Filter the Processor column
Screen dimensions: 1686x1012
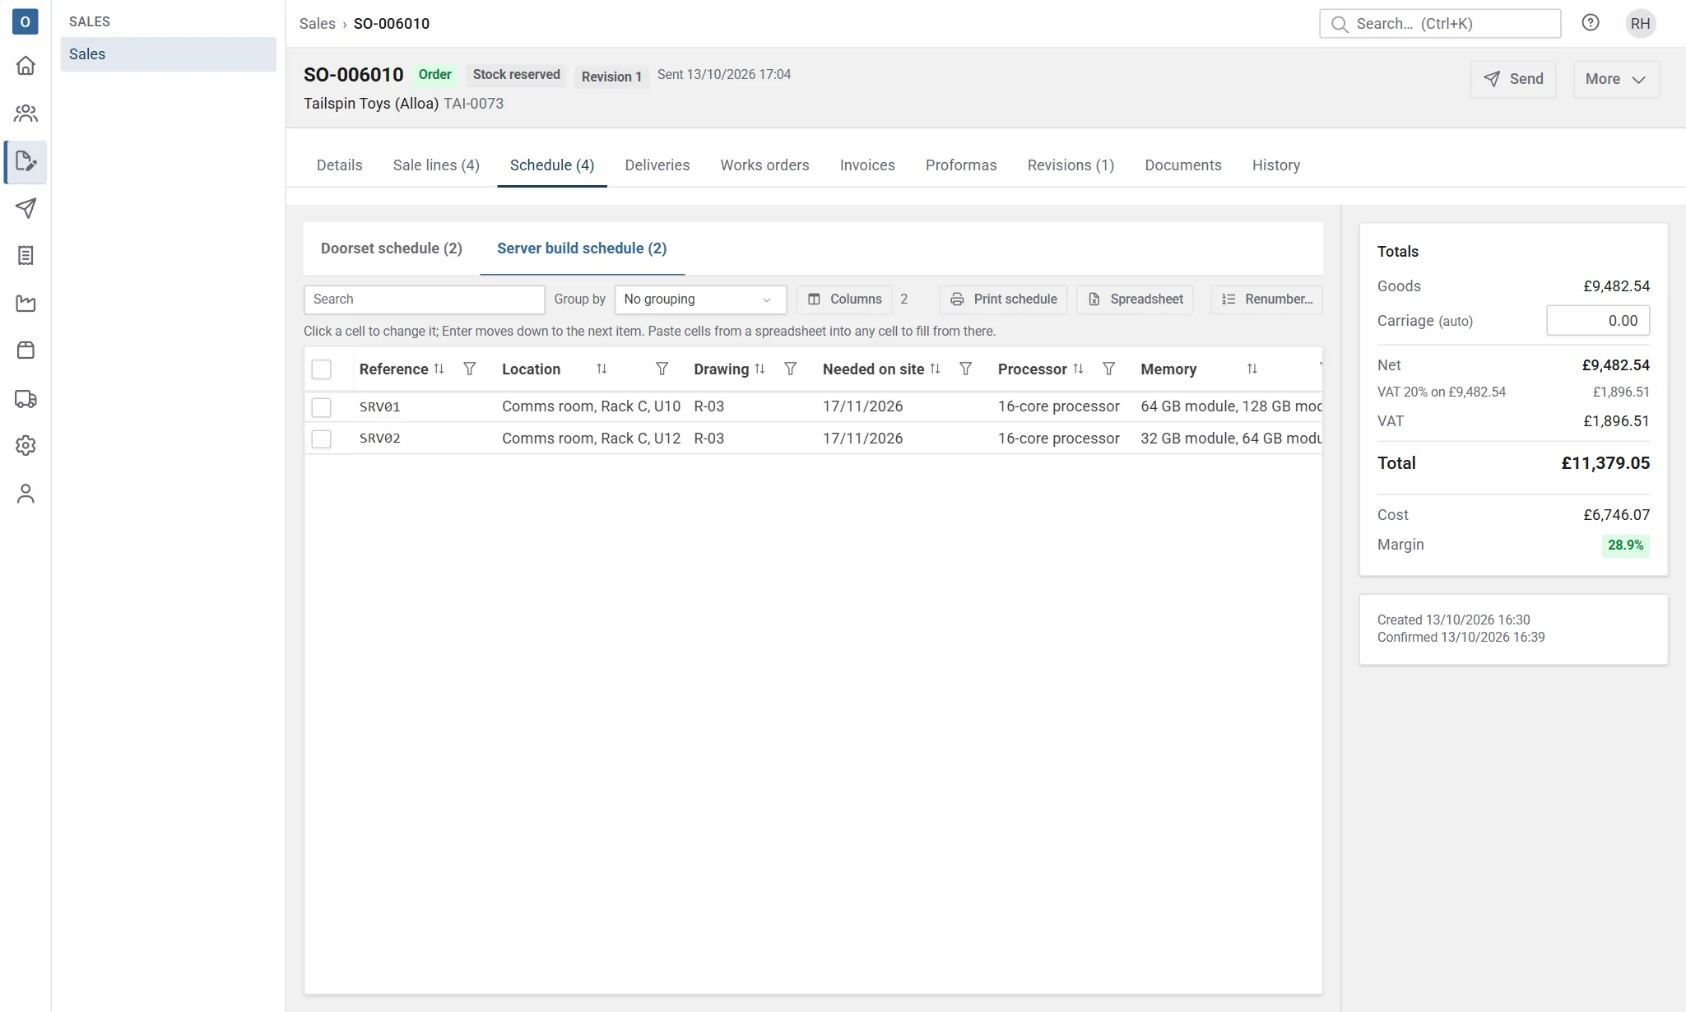(x=1109, y=369)
